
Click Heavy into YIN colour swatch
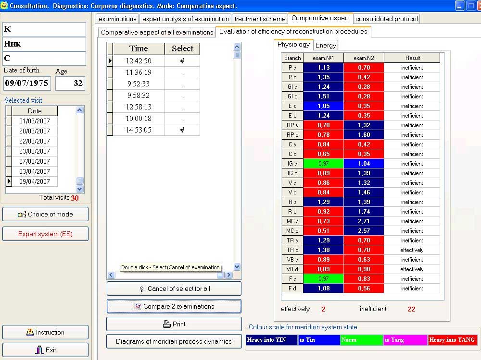click(271, 340)
